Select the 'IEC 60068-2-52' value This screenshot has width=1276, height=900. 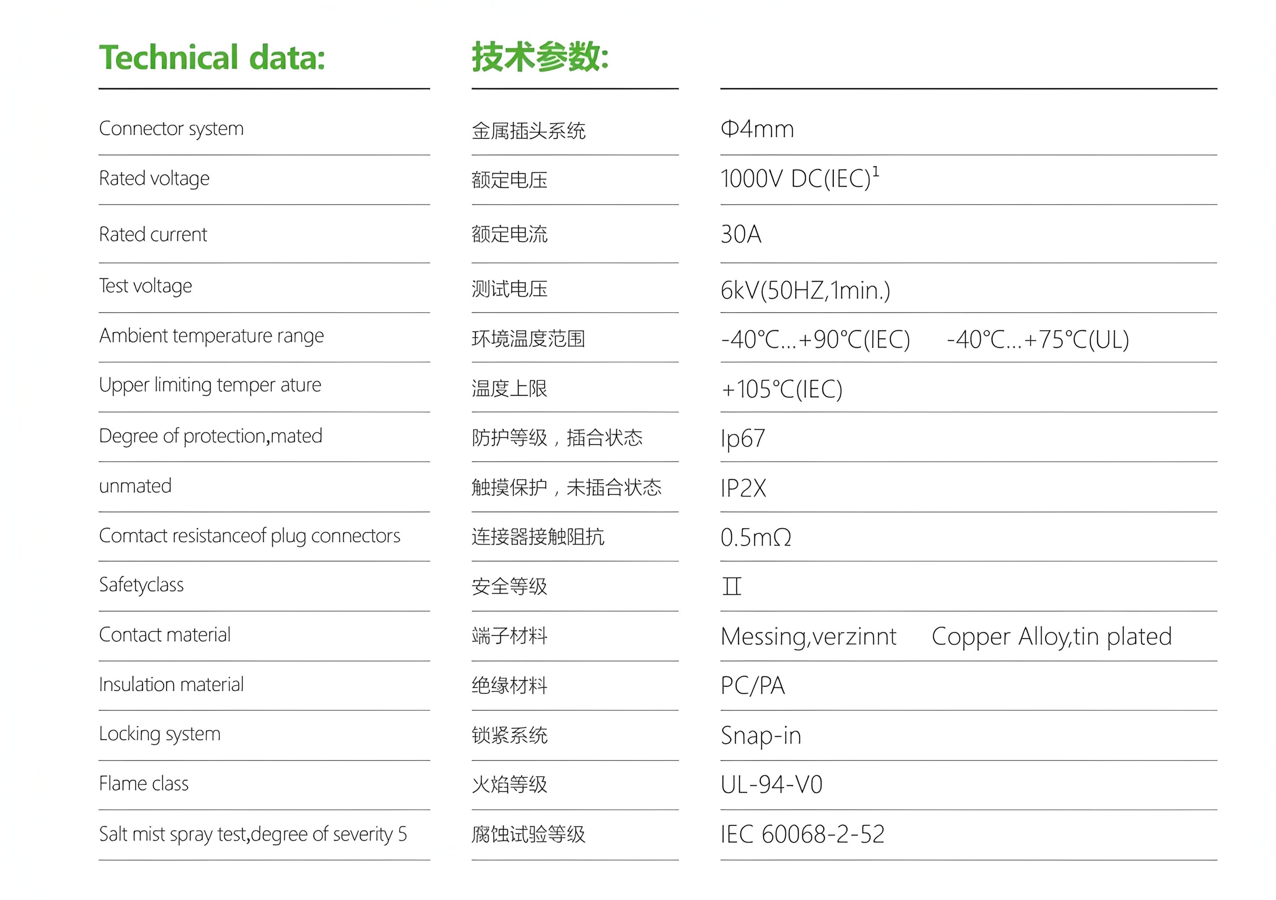[x=802, y=835]
